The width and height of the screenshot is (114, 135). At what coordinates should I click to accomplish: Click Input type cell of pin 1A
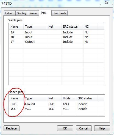click(x=29, y=32)
